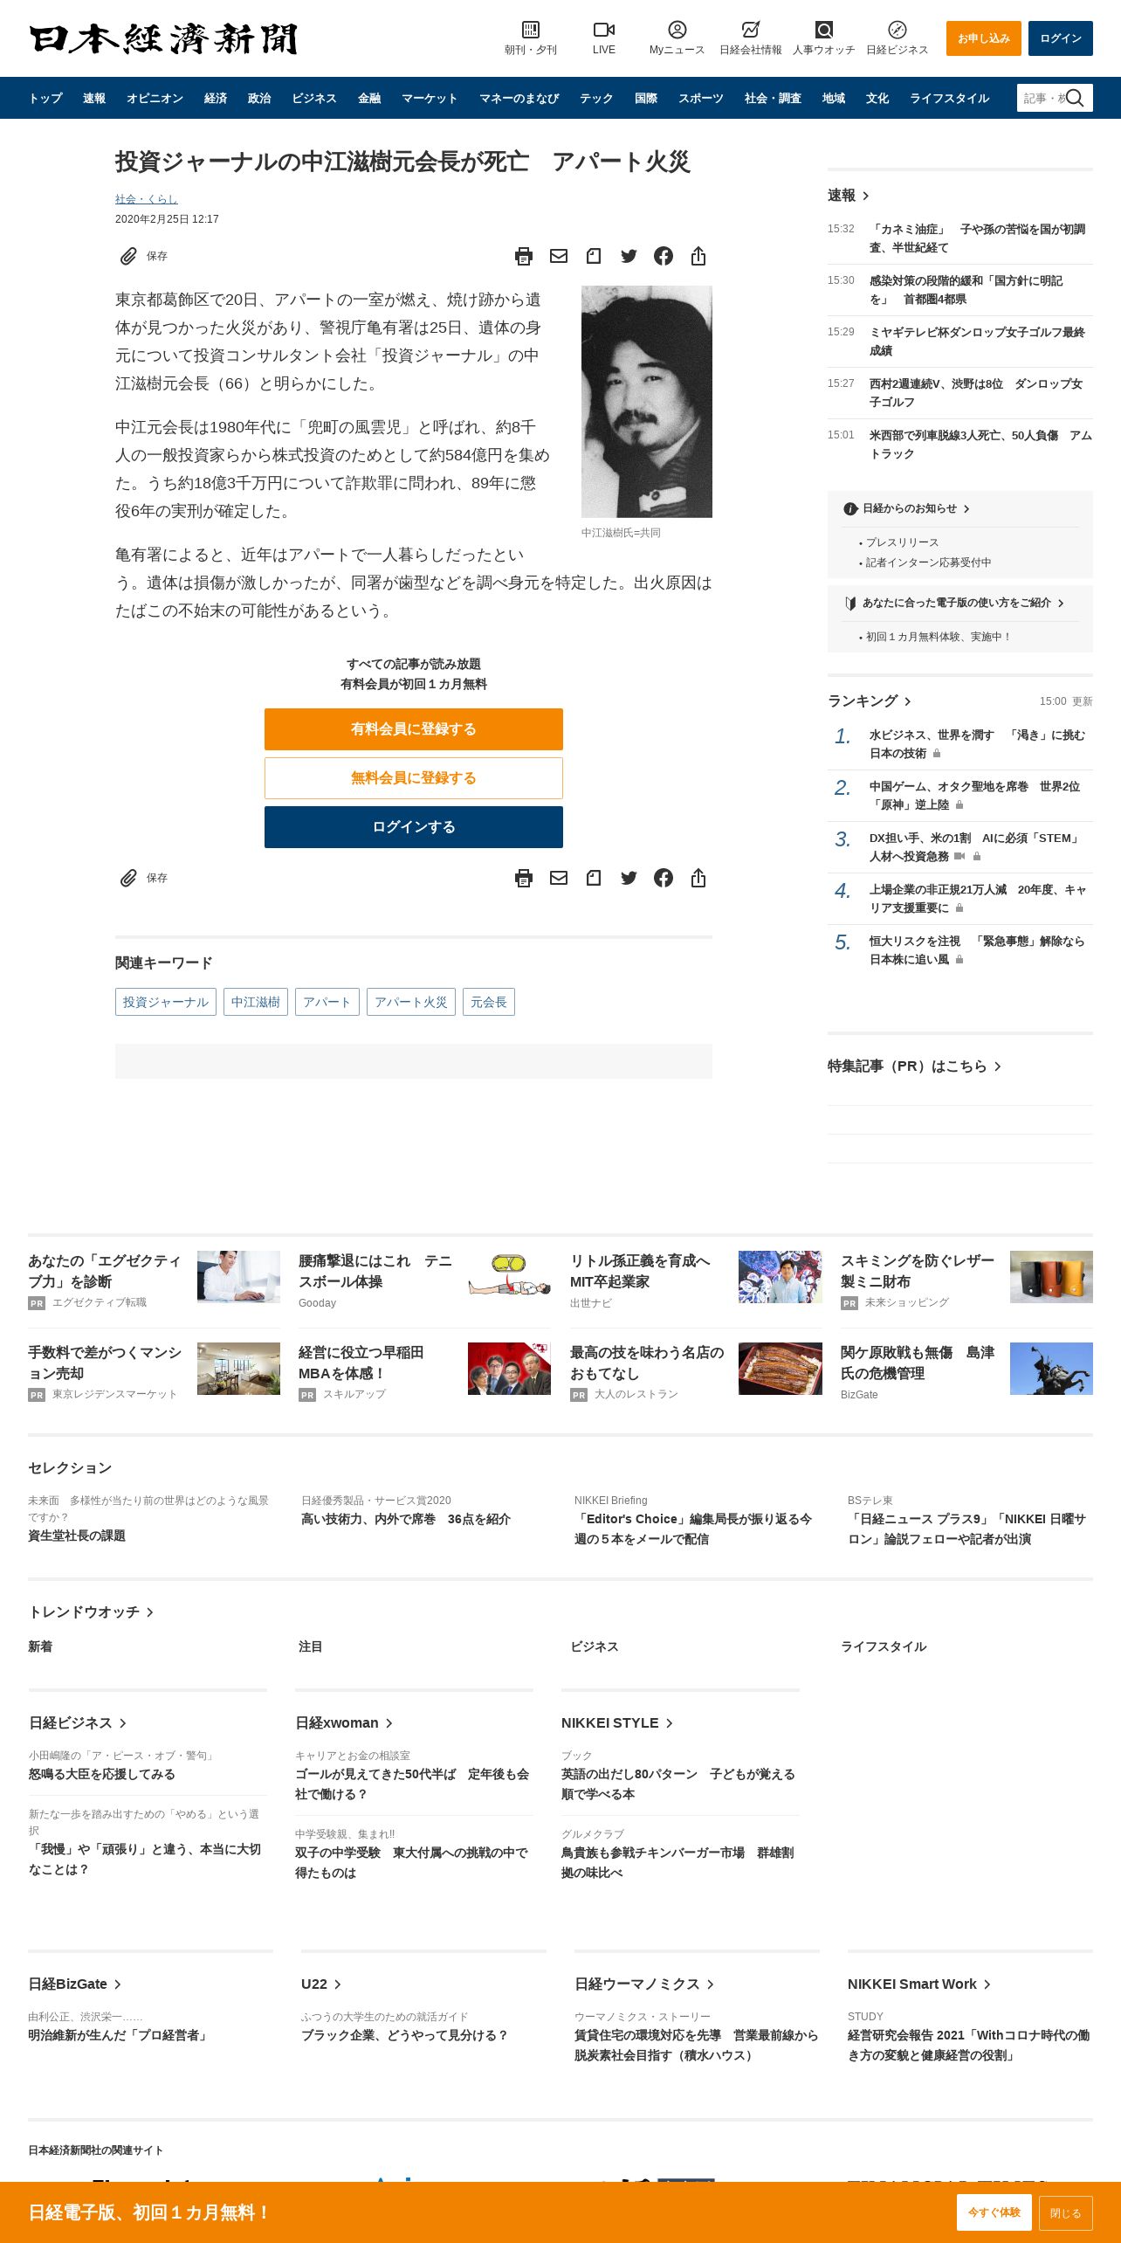Click 今すぐ体験 in the bottom banner

[994, 2212]
